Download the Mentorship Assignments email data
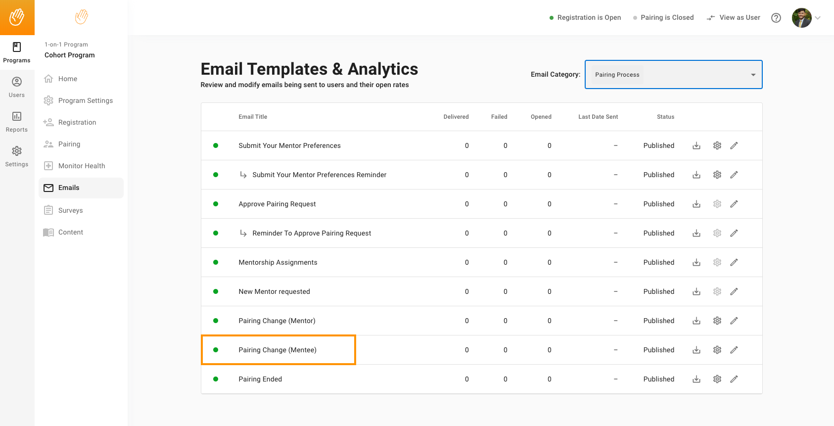This screenshot has width=834, height=426. coord(696,262)
